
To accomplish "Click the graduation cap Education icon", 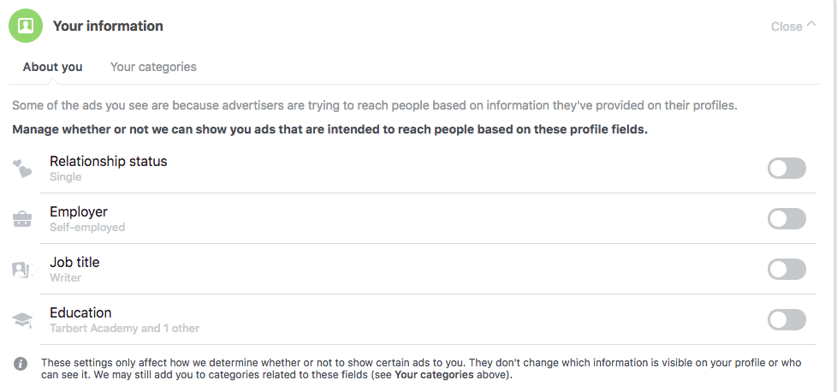I will click(22, 320).
